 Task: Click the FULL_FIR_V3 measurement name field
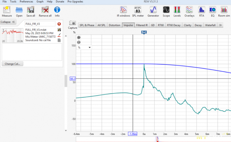40,24
